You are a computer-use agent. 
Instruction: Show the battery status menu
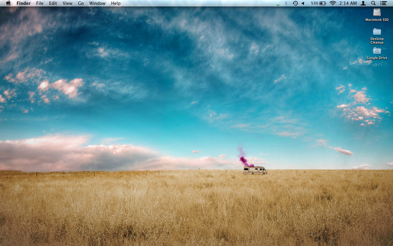318,3
